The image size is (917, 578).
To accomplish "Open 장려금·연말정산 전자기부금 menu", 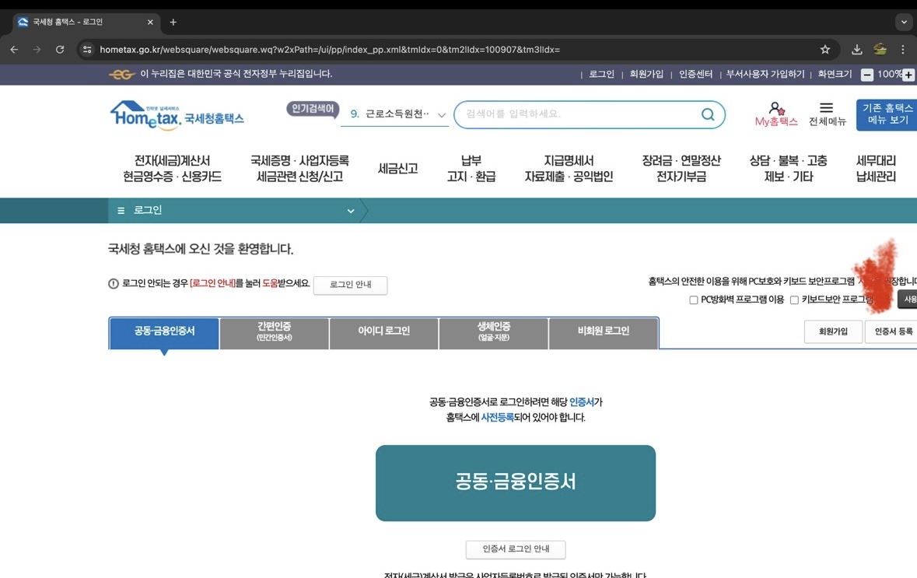I will click(x=681, y=169).
